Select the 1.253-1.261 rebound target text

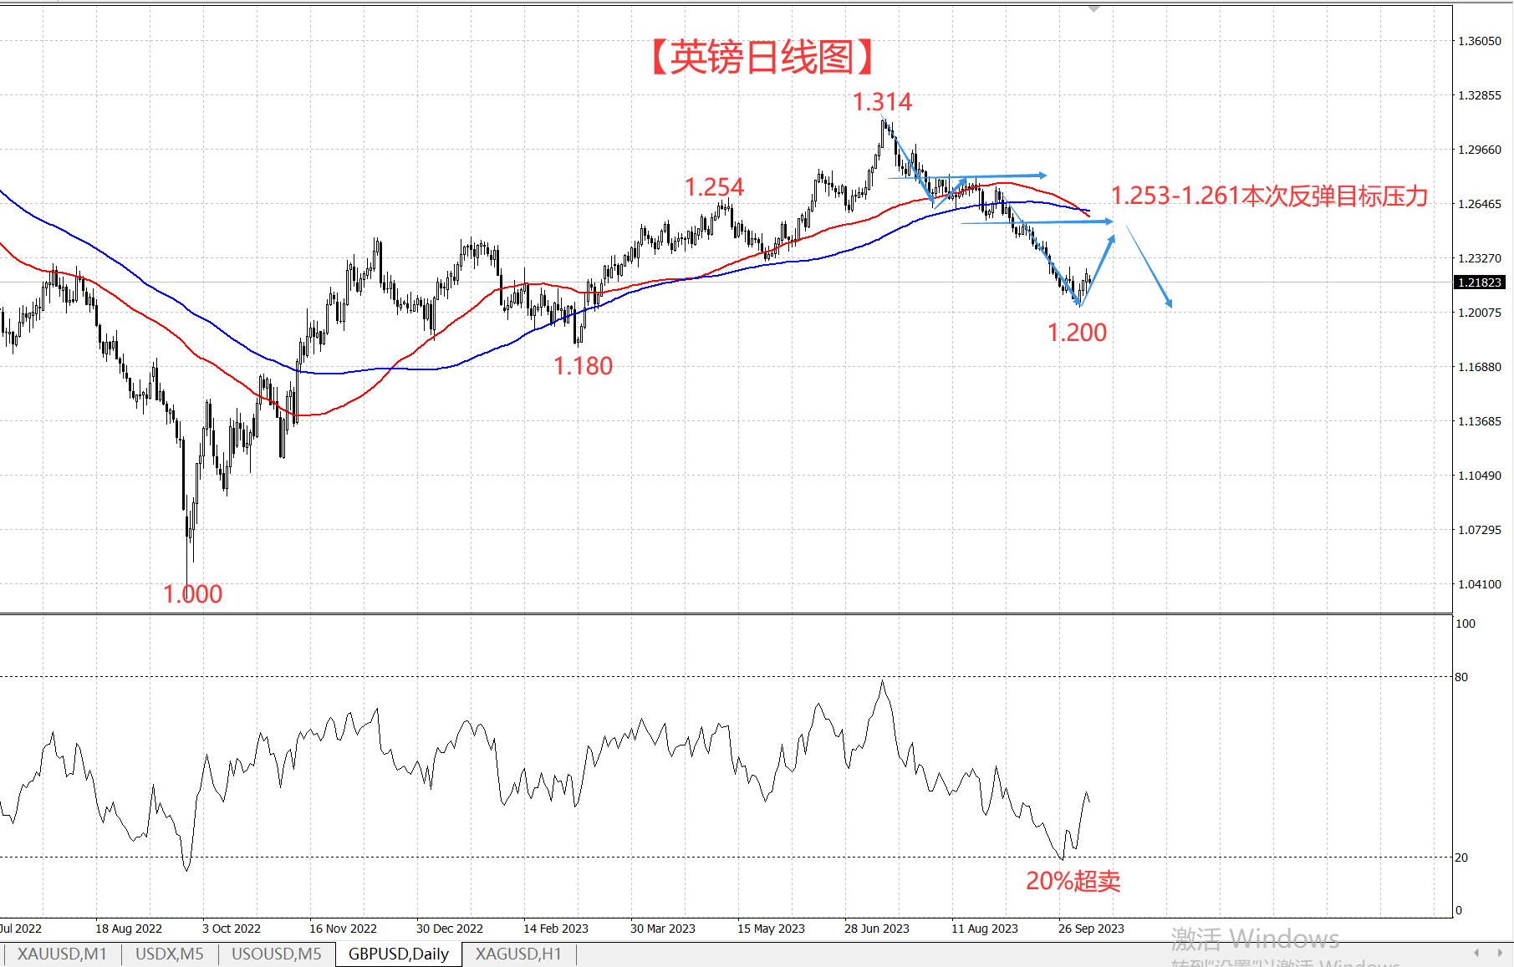pos(1269,196)
